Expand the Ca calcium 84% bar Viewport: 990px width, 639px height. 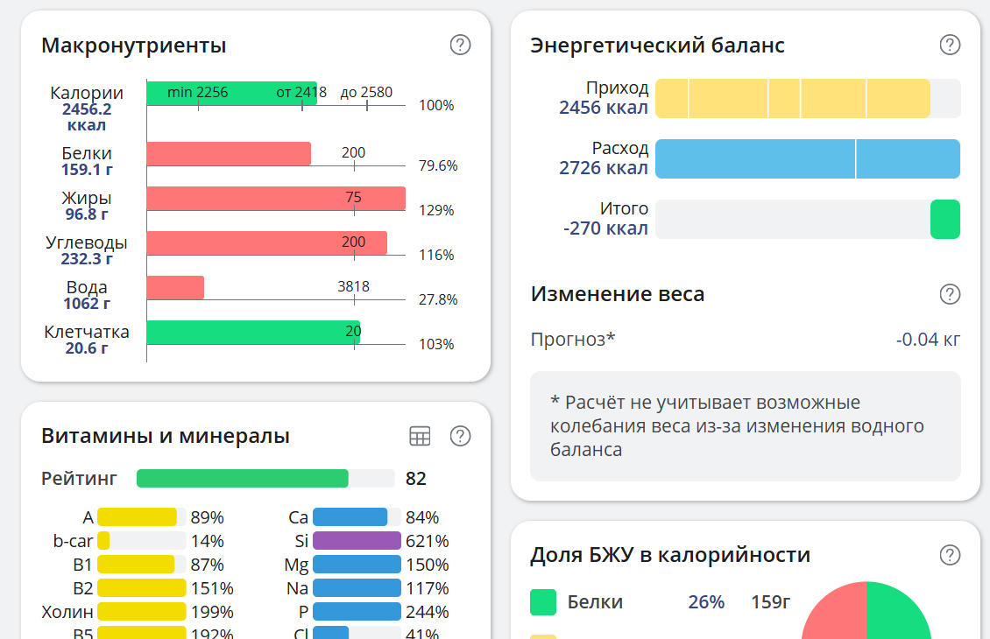[349, 516]
